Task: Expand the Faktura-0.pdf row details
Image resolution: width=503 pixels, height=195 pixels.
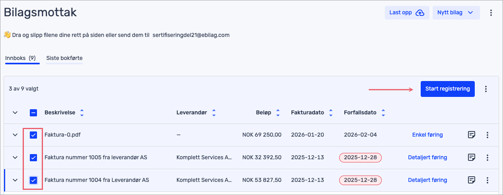Action: 15,135
